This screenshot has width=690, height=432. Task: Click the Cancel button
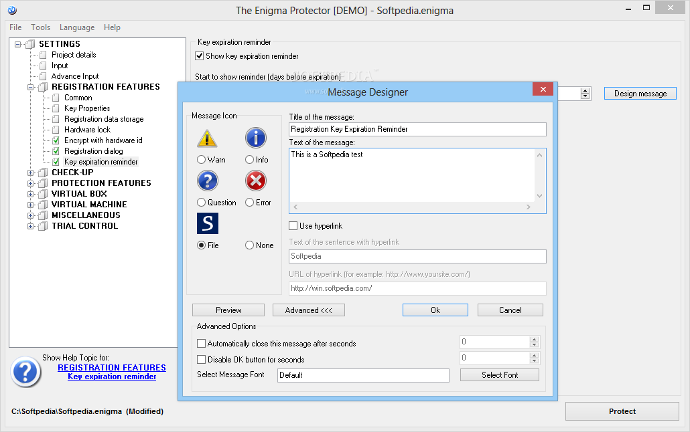pos(510,310)
